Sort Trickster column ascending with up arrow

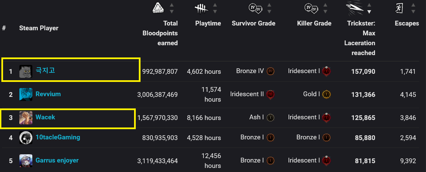coord(369,5)
